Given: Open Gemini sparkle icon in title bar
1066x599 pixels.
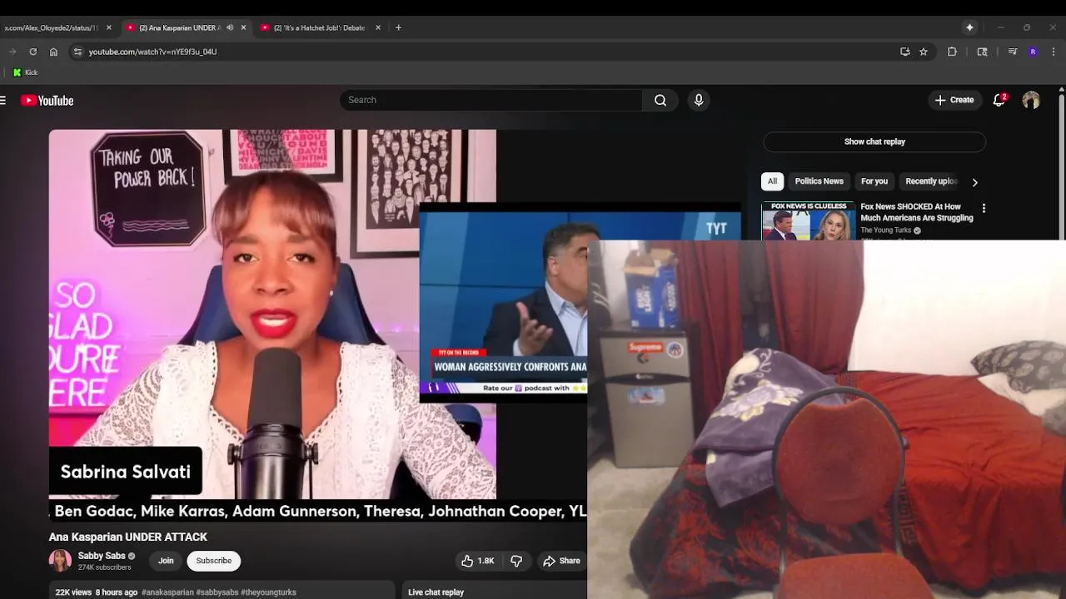Looking at the screenshot, I should 969,27.
